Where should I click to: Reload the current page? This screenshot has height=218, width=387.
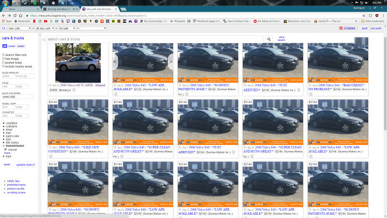click(15, 15)
